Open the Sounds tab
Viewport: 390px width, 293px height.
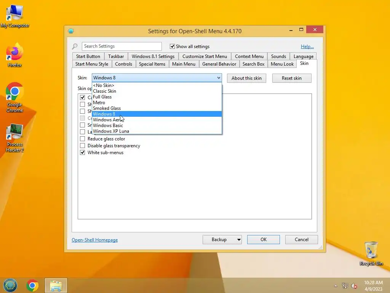point(278,56)
